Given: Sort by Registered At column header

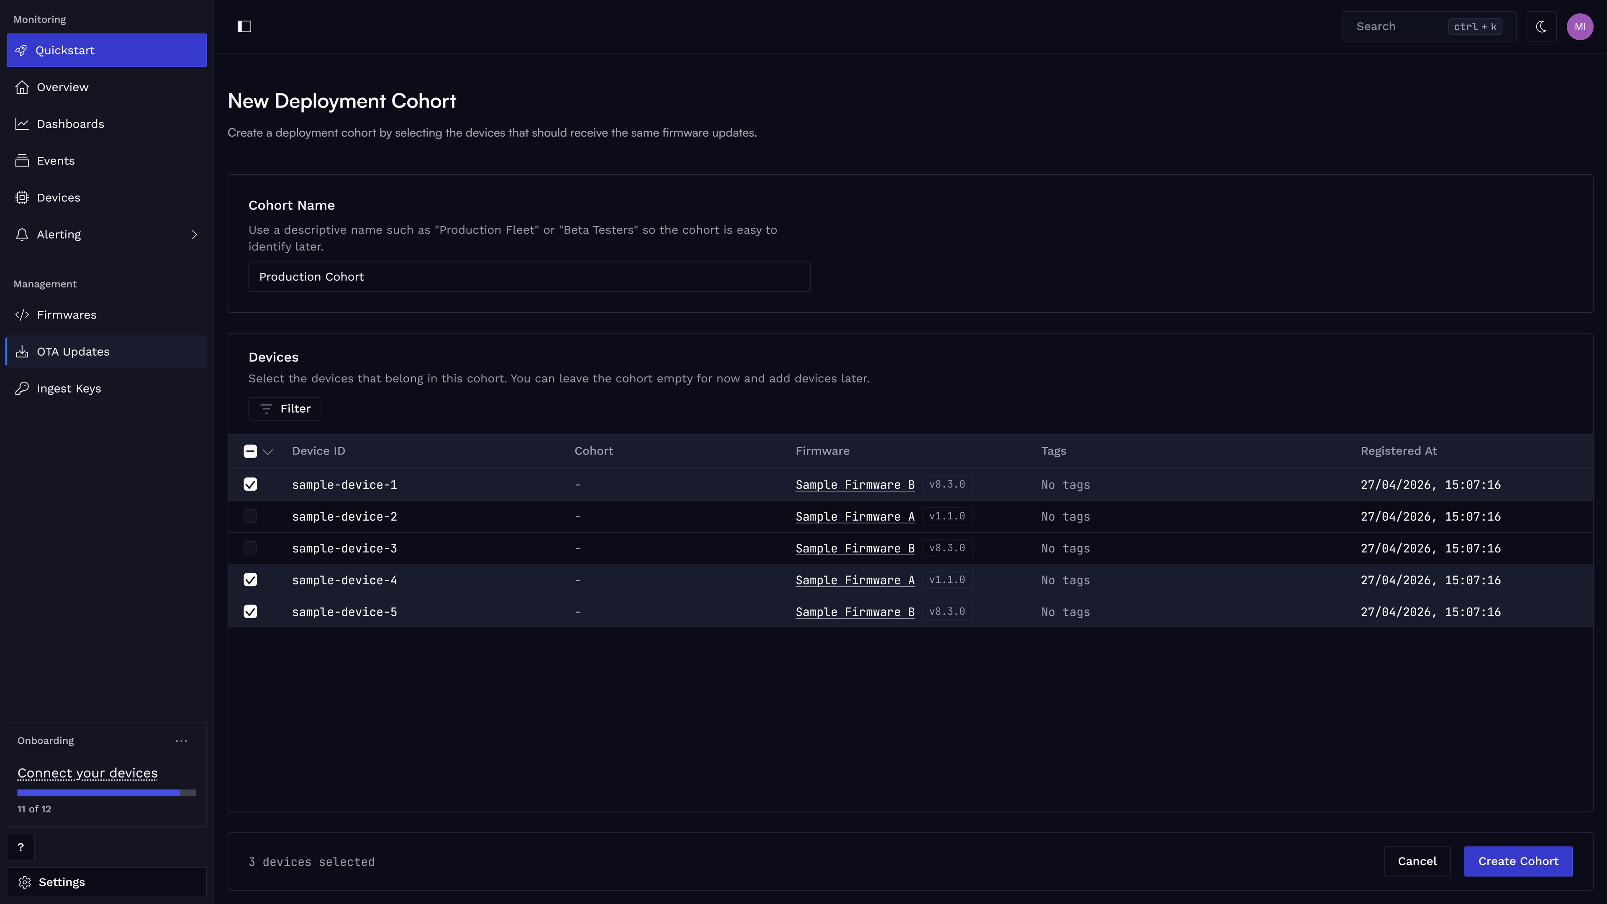Looking at the screenshot, I should 1399,451.
